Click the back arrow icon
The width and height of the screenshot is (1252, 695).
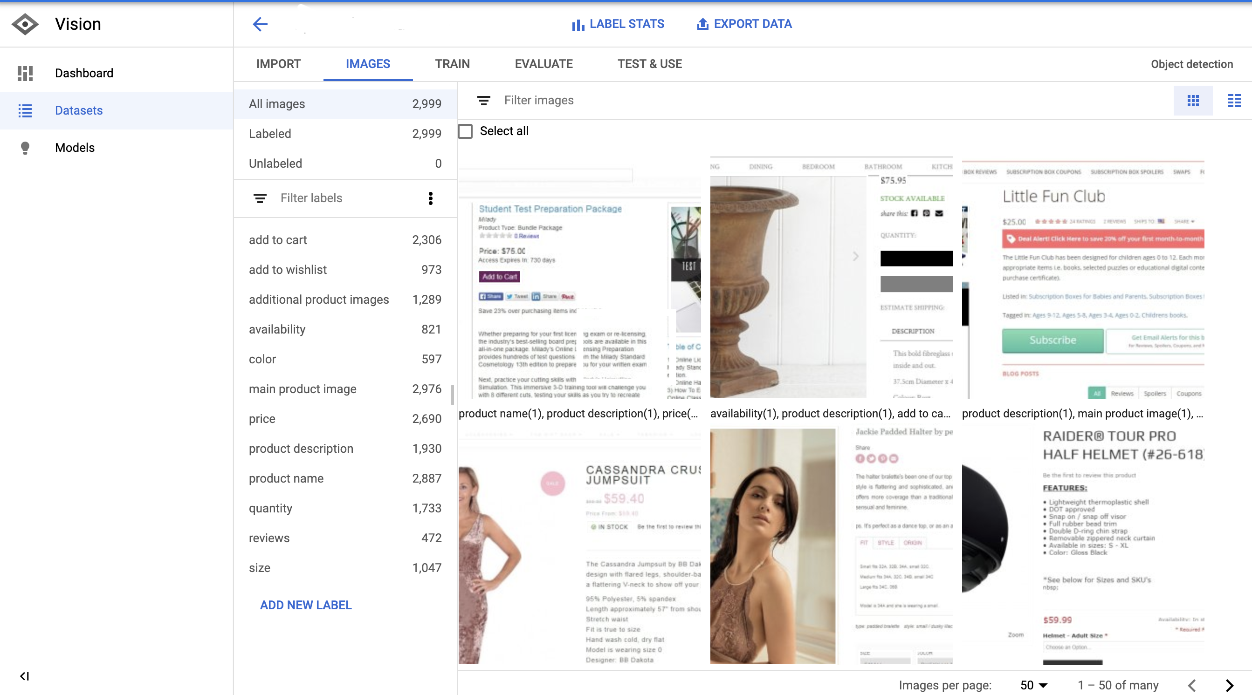260,24
